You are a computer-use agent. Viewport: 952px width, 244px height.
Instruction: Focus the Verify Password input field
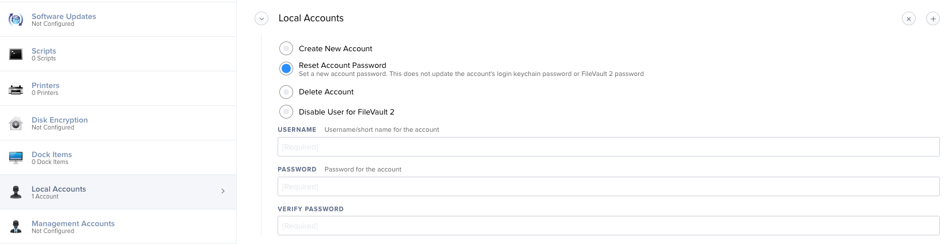pos(608,226)
